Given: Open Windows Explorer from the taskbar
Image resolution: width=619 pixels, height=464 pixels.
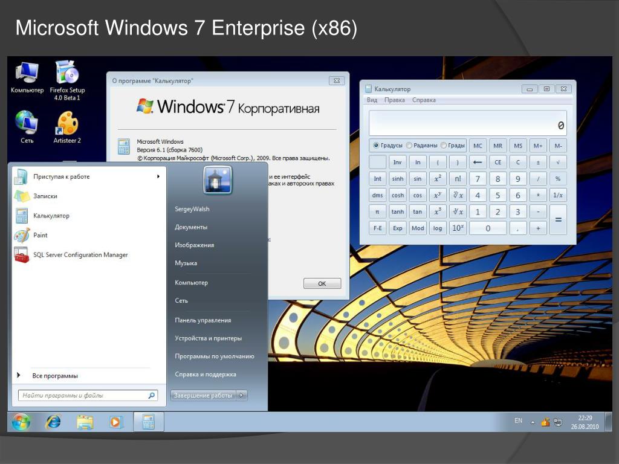Looking at the screenshot, I should [x=85, y=422].
